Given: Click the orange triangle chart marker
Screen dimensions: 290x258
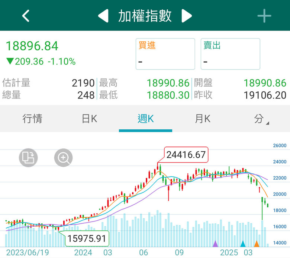Looking at the screenshot, I should (257, 244).
